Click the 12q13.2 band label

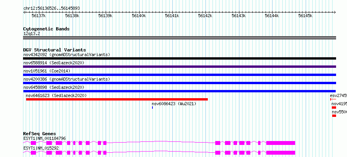pyautogui.click(x=32, y=34)
